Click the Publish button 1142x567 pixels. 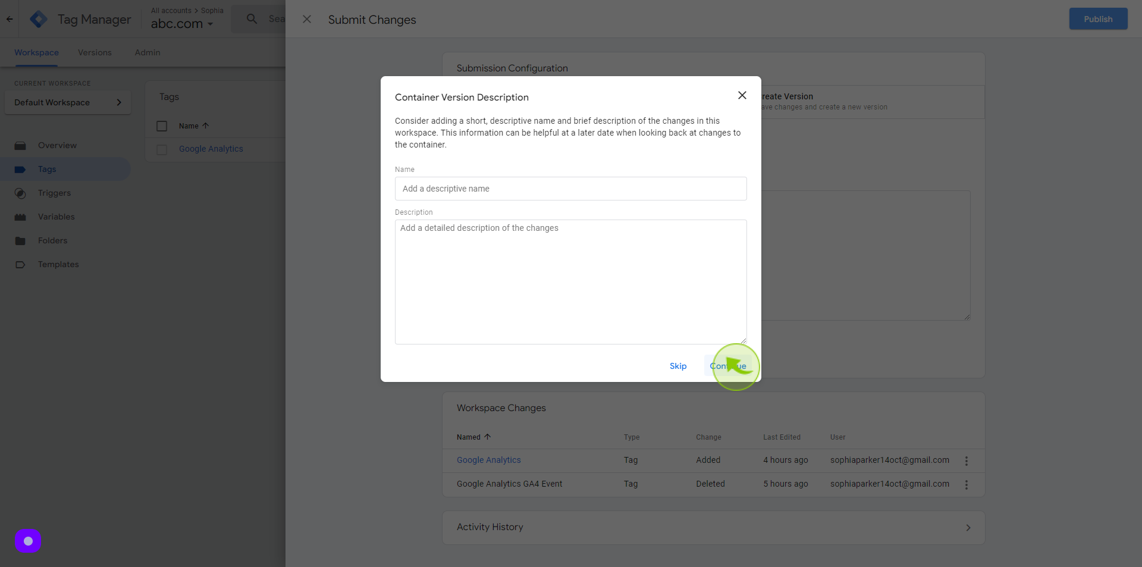point(1098,19)
